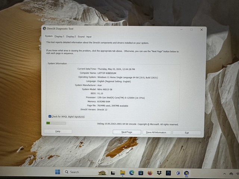Toggle Check for WHQL digital signatures
The width and height of the screenshot is (239, 179).
point(50,116)
